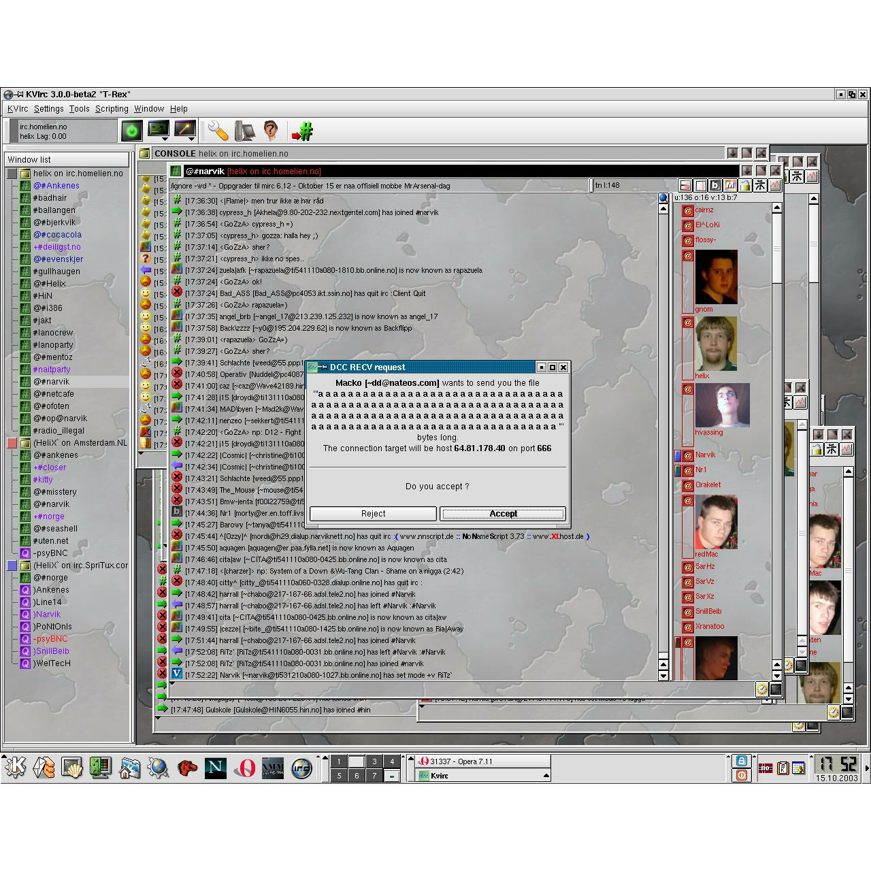Toggle the ban list 'b' button
Viewport: 871px width, 871px height.
click(x=714, y=185)
